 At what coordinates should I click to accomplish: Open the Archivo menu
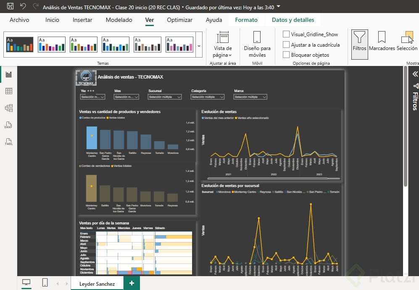19,20
